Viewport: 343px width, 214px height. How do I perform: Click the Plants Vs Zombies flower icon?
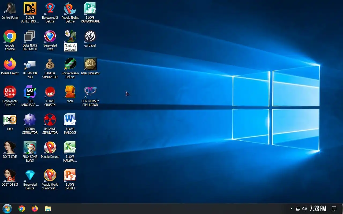[x=70, y=36]
